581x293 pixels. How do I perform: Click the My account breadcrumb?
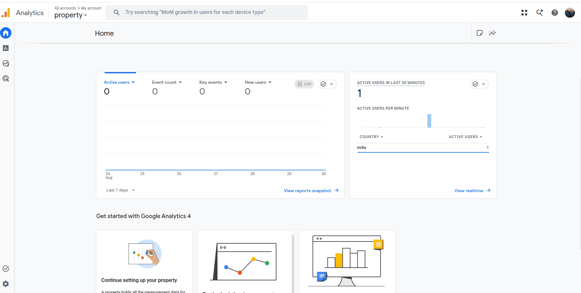[x=91, y=8]
